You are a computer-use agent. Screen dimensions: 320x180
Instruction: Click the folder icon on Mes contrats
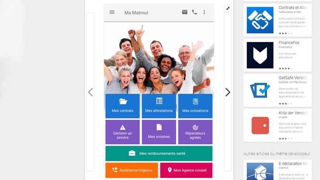[x=123, y=101]
